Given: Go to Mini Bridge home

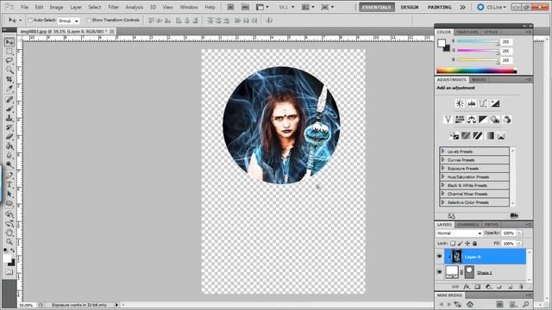Looking at the screenshot, I should [x=469, y=304].
